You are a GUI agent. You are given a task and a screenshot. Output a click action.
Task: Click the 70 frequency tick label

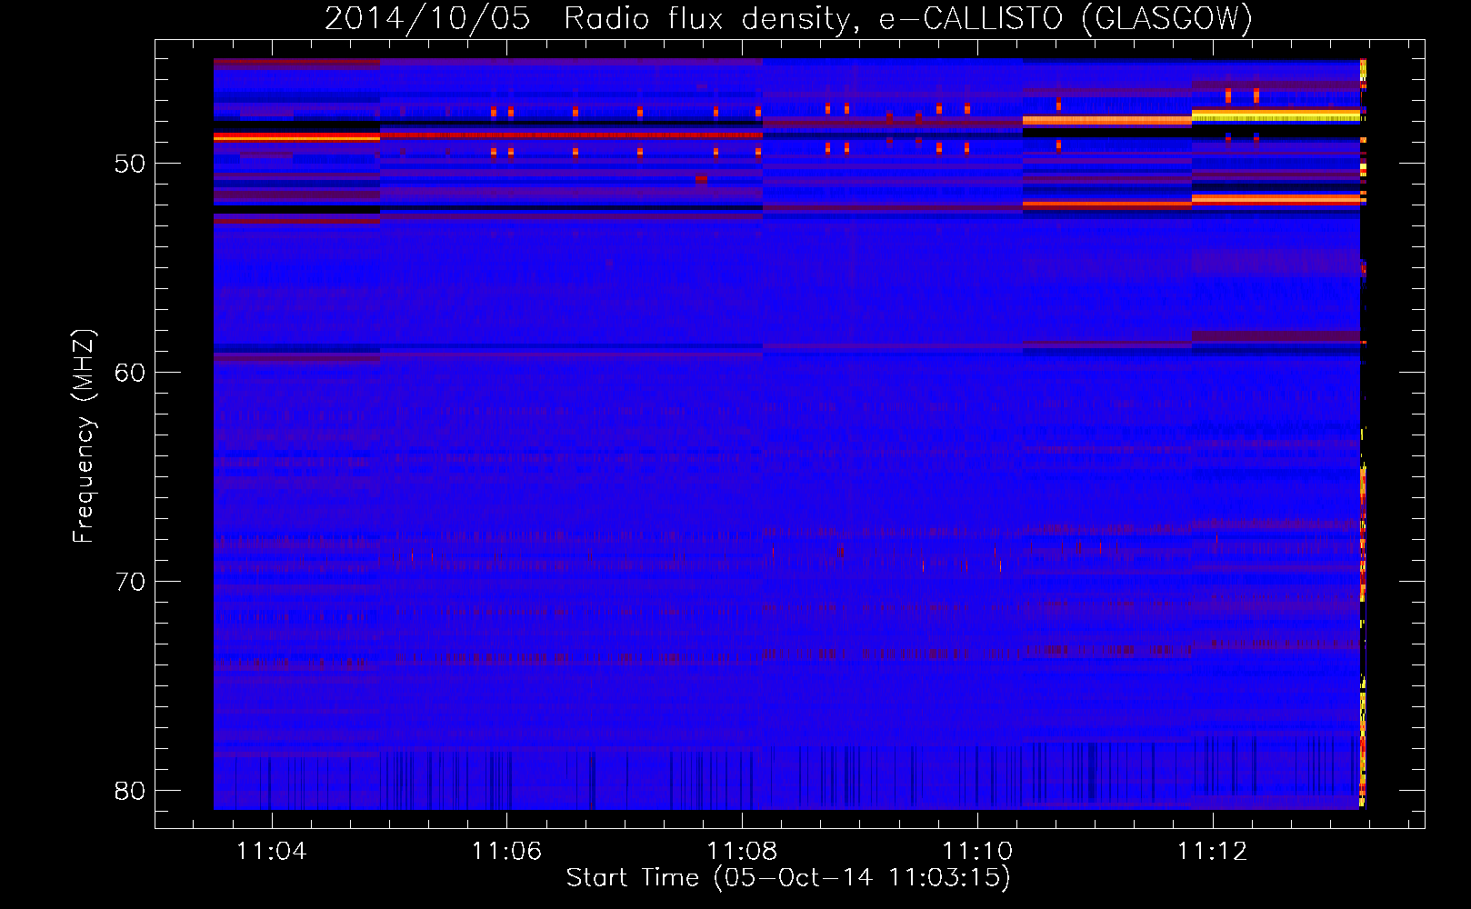130,582
